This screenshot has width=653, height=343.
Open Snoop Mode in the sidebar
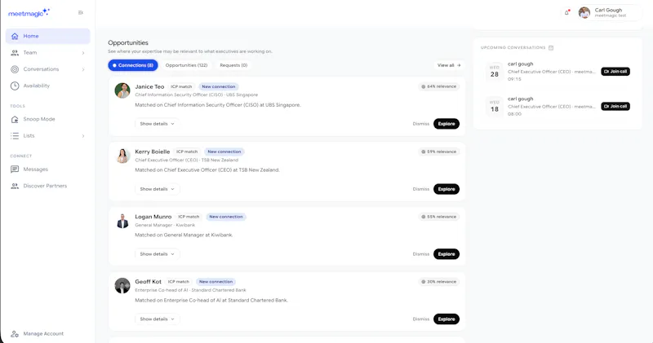[48, 119]
